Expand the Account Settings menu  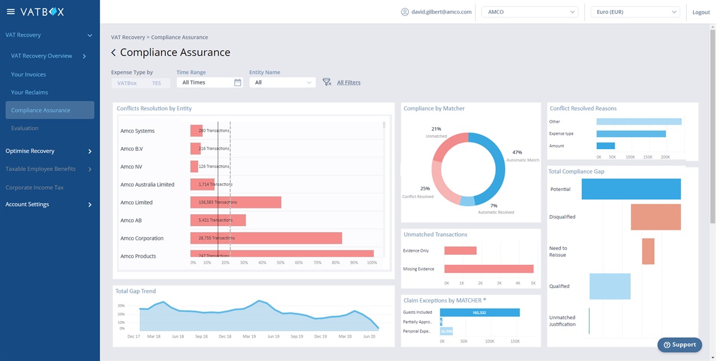pos(89,205)
